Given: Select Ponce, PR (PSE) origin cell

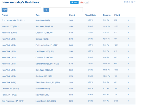Looking at the screenshot, I should pos(9,95).
